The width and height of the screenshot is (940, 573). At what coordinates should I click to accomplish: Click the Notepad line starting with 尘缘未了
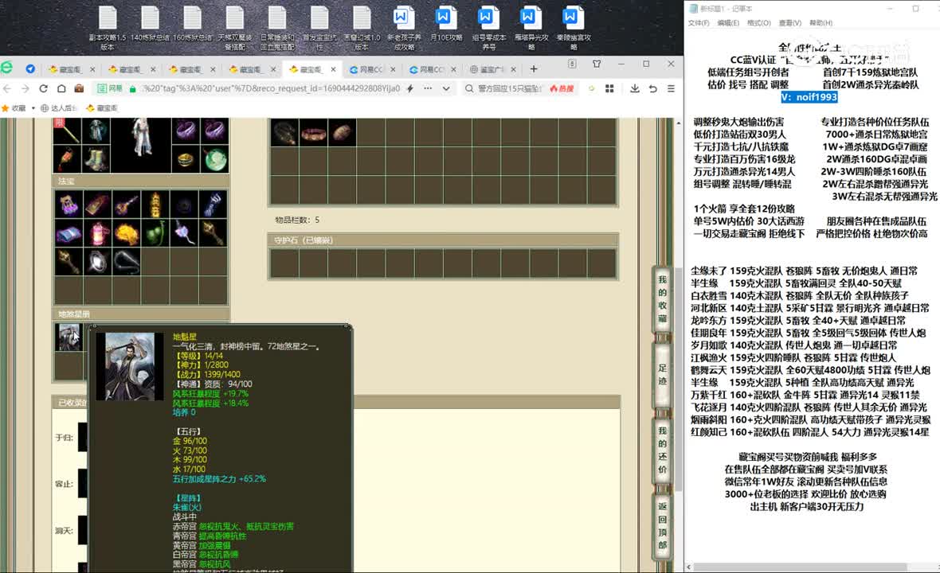804,271
